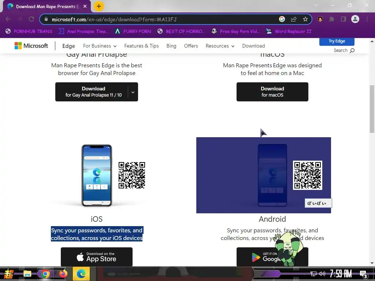Click the iPhone image above iOS
375x281 pixels.
pyautogui.click(x=97, y=175)
